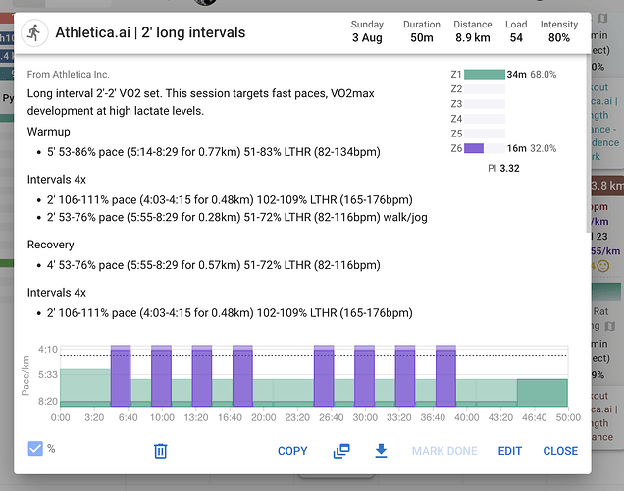624x491 pixels.
Task: Click the "Pace/km" axis label
Action: tap(26, 375)
